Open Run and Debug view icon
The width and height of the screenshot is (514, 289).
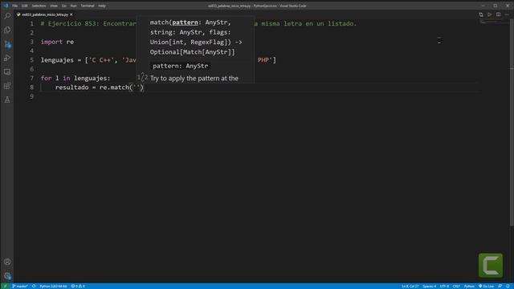(7, 58)
